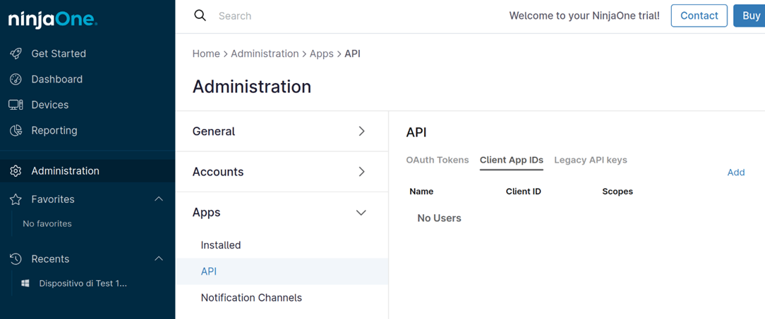Switch to the Legacy API keys tab
This screenshot has height=319, width=765.
(591, 160)
